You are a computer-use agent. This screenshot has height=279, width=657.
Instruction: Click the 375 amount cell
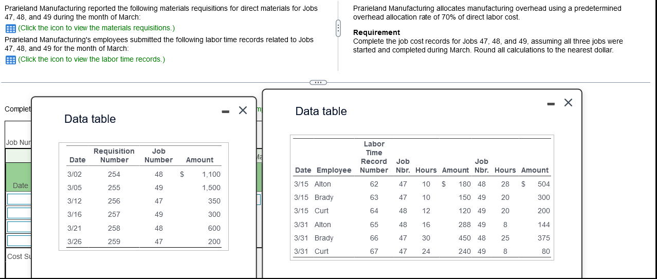click(x=544, y=238)
